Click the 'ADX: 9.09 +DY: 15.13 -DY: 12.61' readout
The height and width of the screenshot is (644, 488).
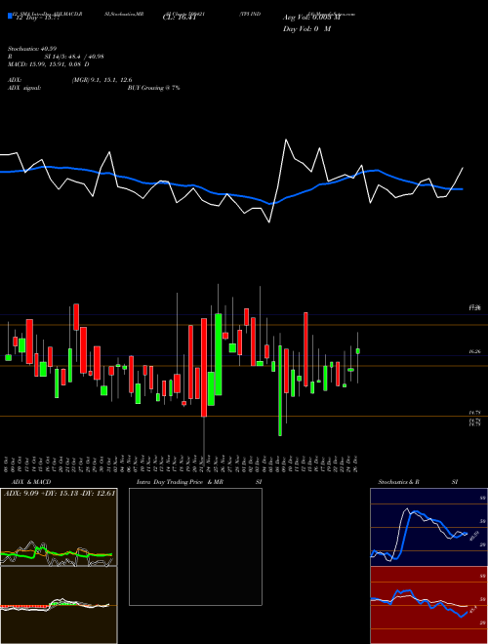coord(60,493)
